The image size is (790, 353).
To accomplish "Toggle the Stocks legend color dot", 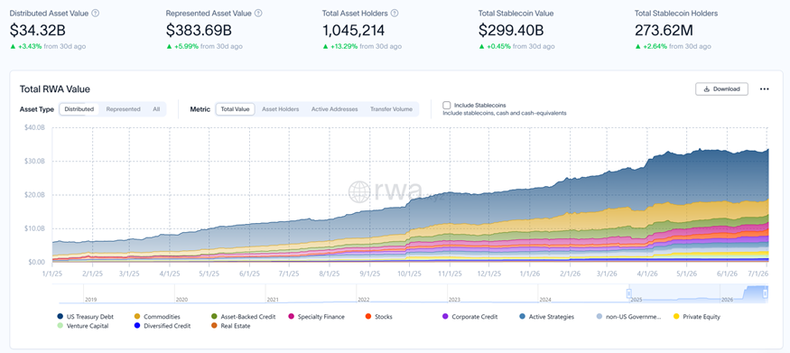I will pos(367,317).
